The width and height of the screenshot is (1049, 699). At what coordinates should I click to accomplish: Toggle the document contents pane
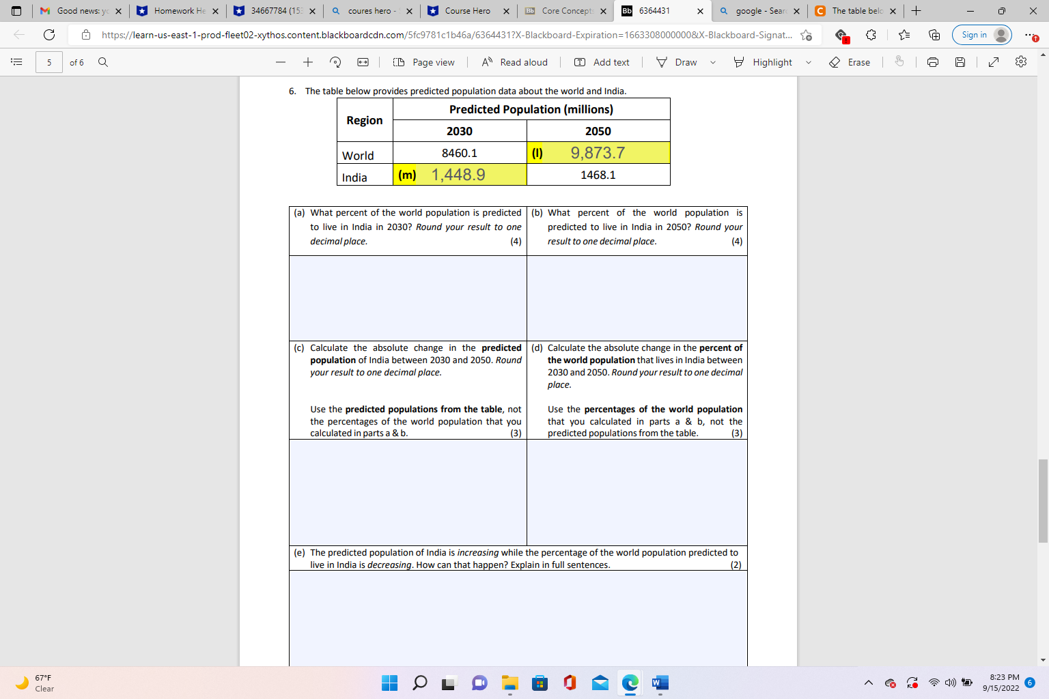(x=16, y=62)
